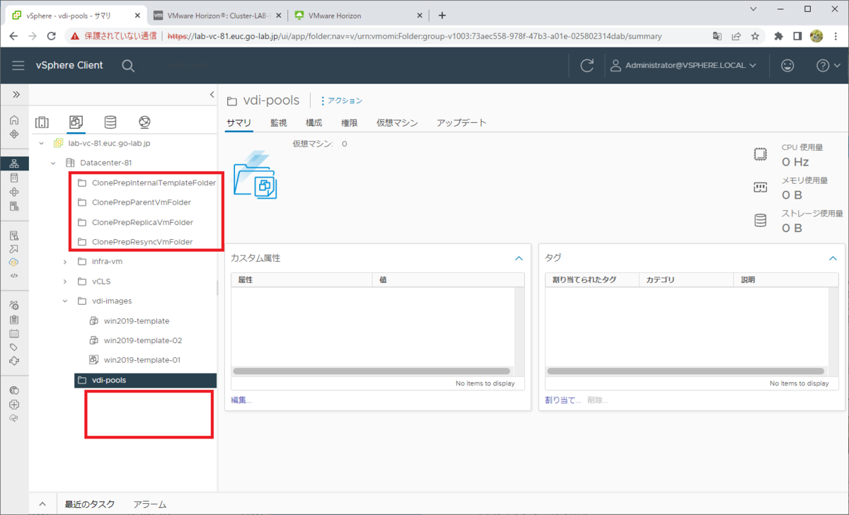Screen dimensions: 849x515
Task: Open the help question mark menu
Action: point(828,65)
